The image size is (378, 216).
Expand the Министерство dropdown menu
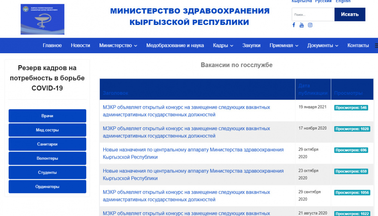point(118,46)
